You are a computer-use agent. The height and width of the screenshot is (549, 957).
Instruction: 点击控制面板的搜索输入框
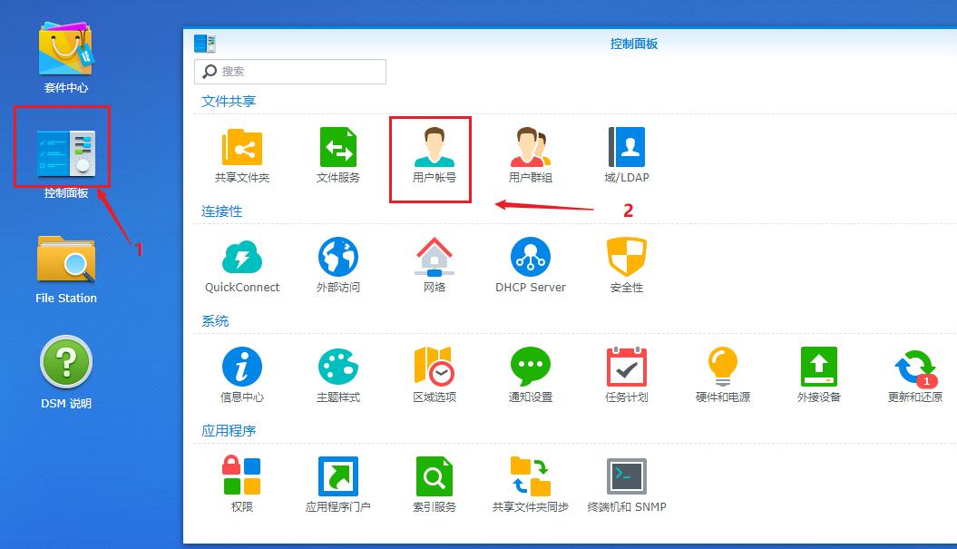[290, 72]
